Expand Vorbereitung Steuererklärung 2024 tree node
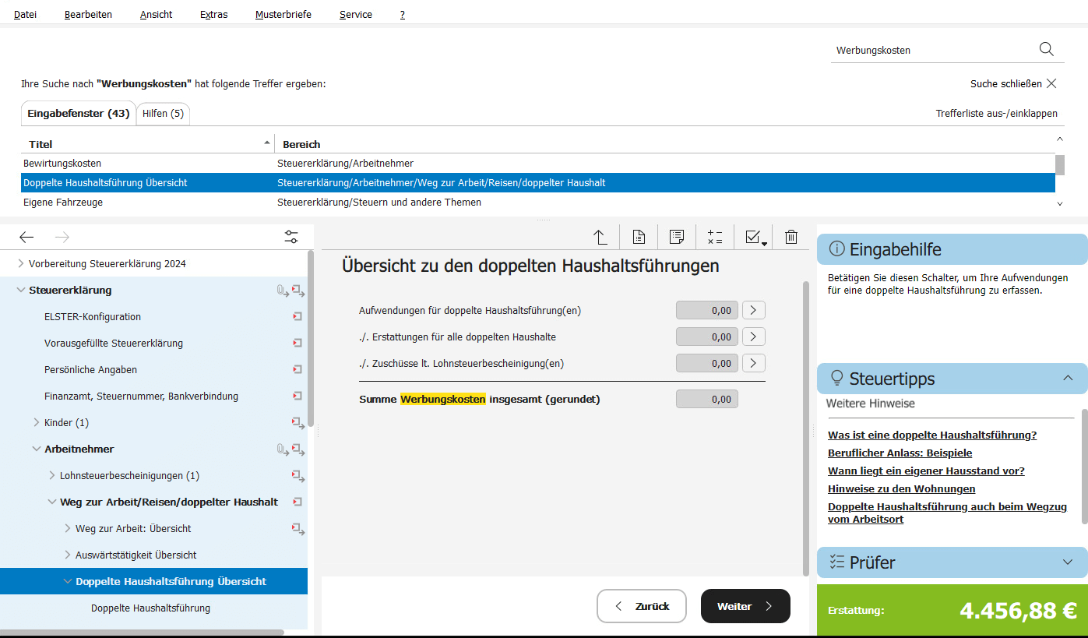Image resolution: width=1088 pixels, height=638 pixels. tap(21, 264)
